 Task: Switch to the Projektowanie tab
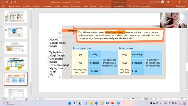(x=47, y=6)
